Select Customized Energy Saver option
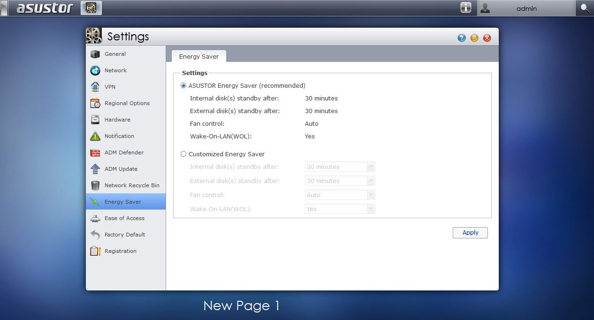The width and height of the screenshot is (594, 320). coord(183,154)
